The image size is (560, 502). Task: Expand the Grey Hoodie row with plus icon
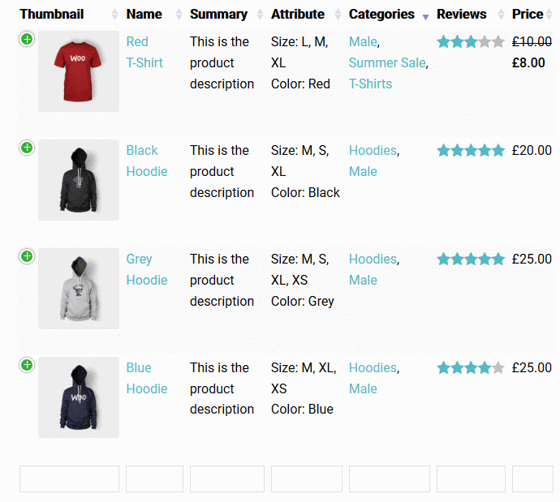click(27, 256)
